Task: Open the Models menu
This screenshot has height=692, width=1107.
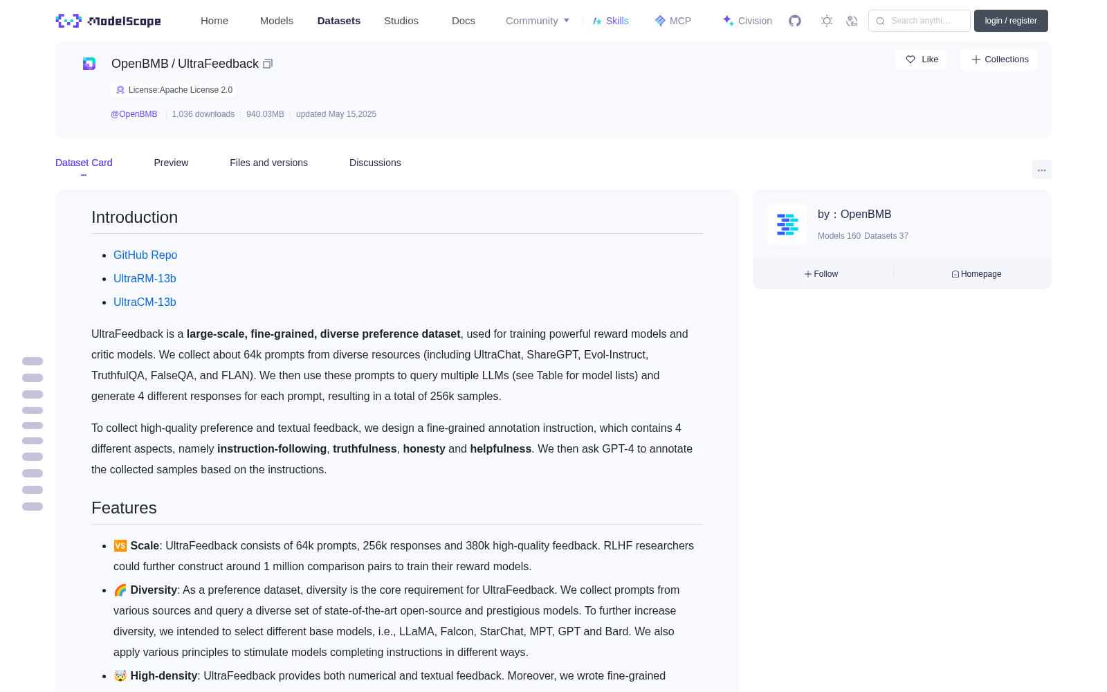Action: (277, 21)
